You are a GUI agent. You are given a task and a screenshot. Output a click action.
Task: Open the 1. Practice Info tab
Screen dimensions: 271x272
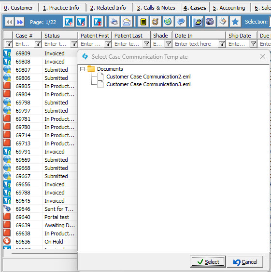61,8
